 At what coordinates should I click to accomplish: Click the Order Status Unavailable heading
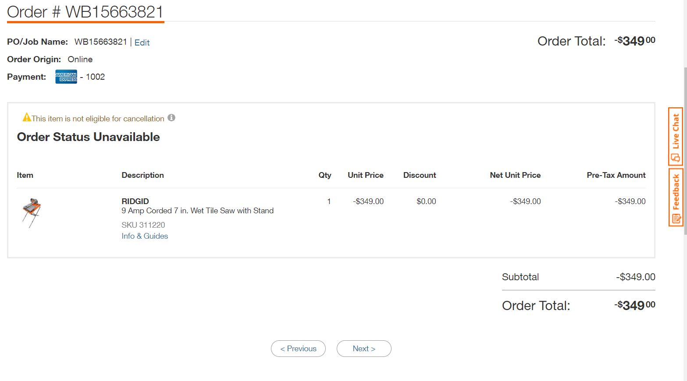(89, 137)
